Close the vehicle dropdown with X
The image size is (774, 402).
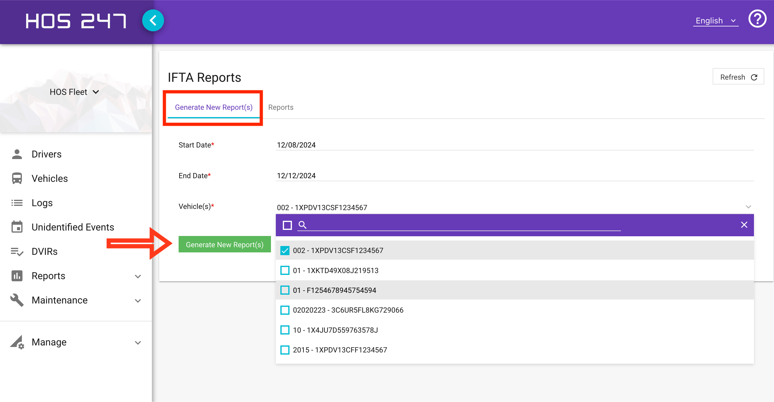pyautogui.click(x=744, y=225)
